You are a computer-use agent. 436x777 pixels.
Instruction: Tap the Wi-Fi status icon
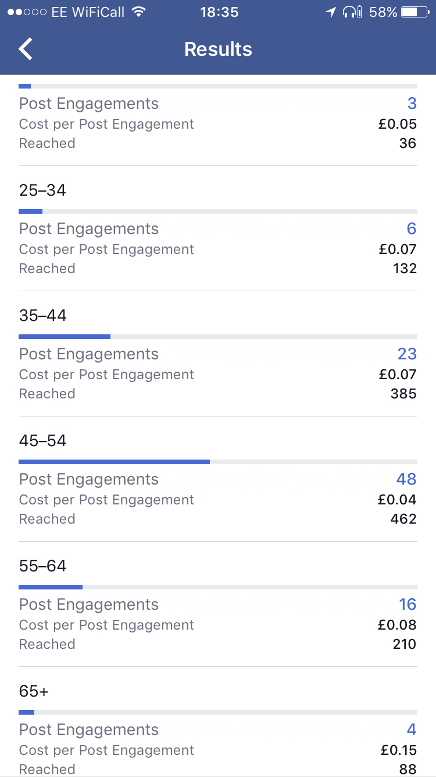point(138,12)
